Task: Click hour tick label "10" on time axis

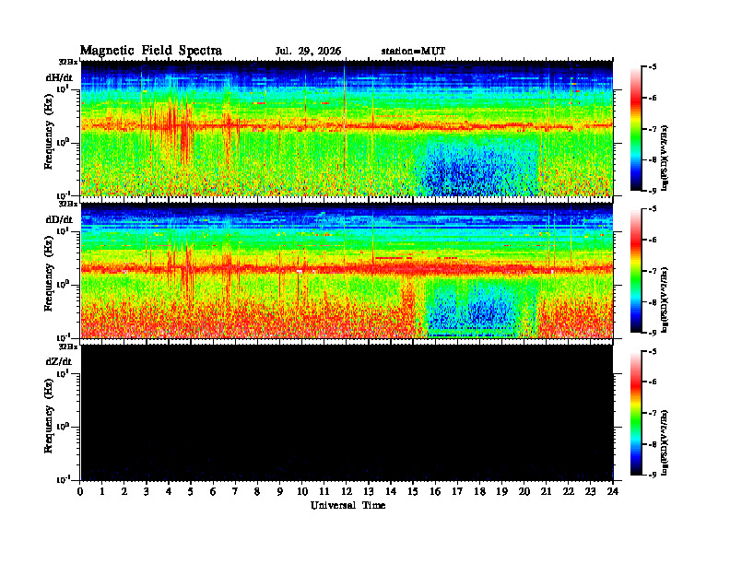Action: [302, 492]
